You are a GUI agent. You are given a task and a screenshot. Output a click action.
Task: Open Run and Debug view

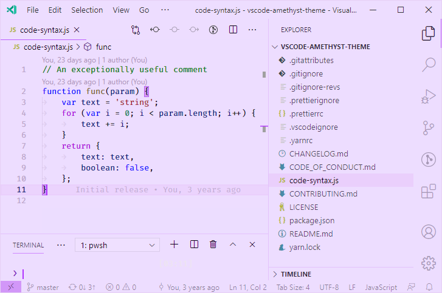tap(429, 96)
